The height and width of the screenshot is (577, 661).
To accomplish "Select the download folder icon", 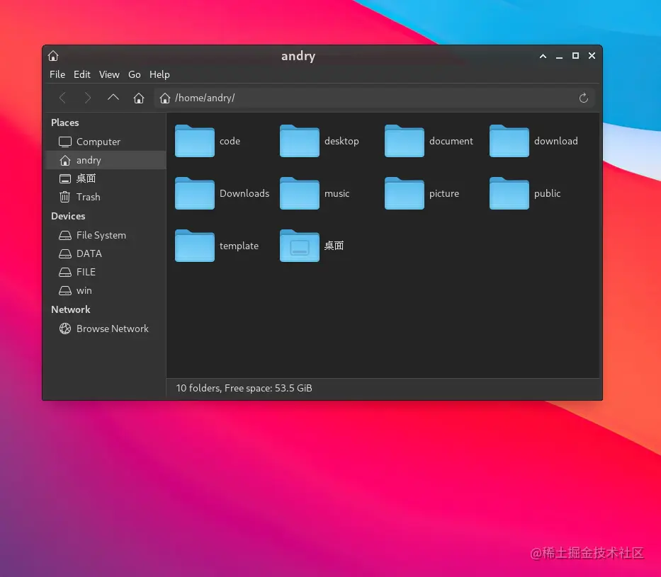I will [509, 141].
